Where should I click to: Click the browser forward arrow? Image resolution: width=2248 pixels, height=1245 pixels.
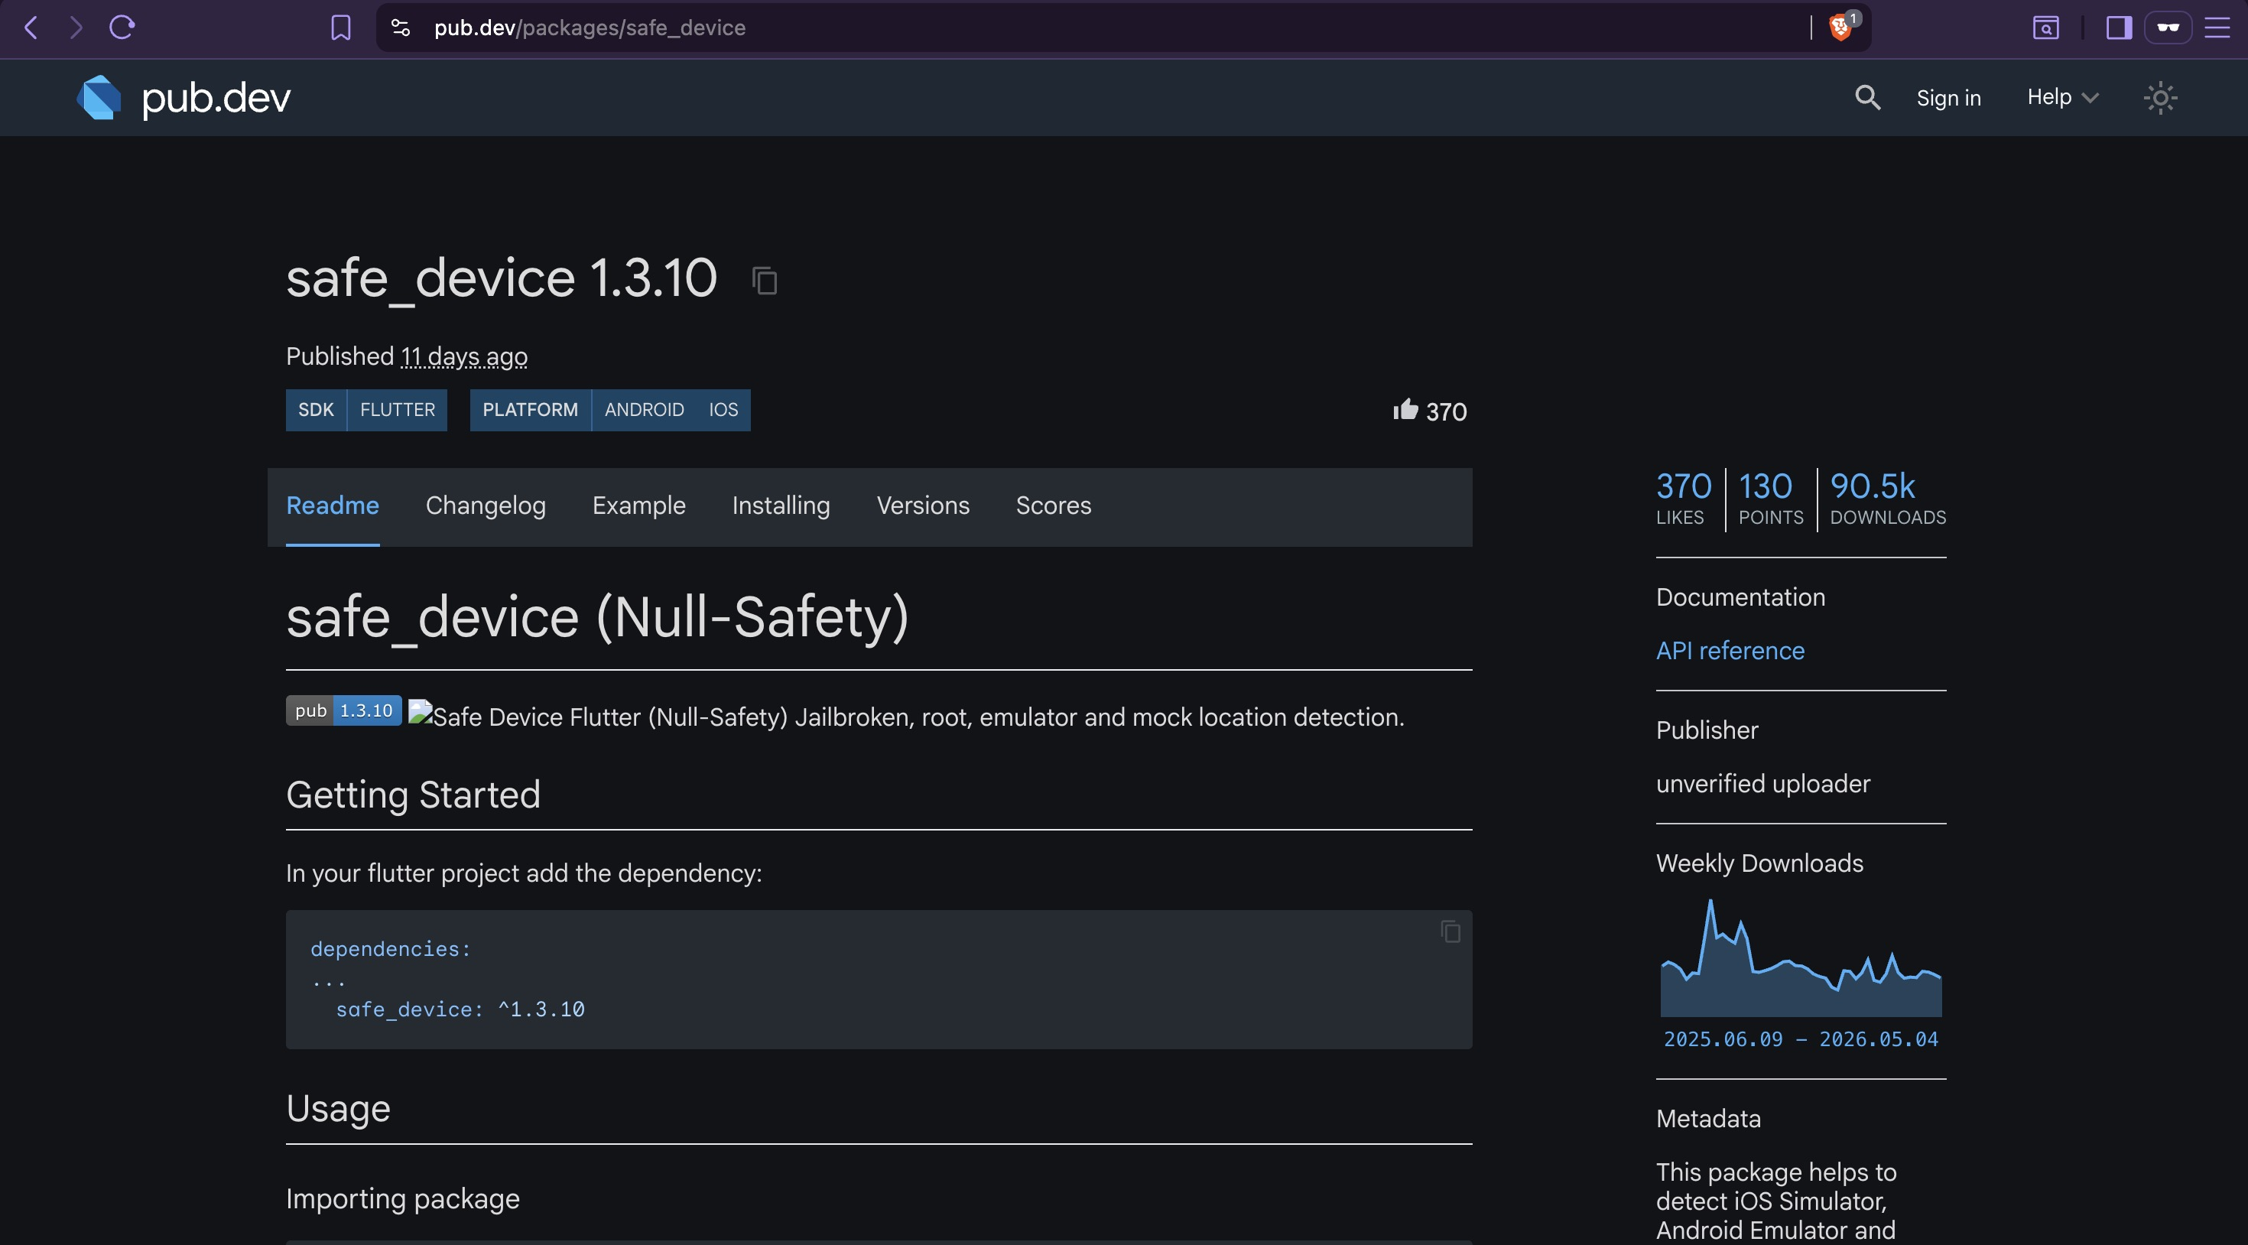click(76, 28)
